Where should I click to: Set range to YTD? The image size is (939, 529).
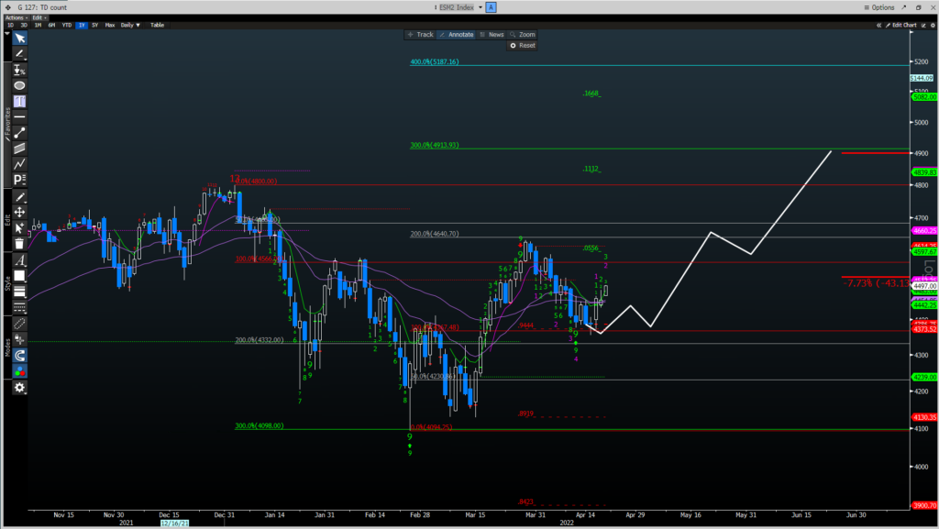(66, 25)
